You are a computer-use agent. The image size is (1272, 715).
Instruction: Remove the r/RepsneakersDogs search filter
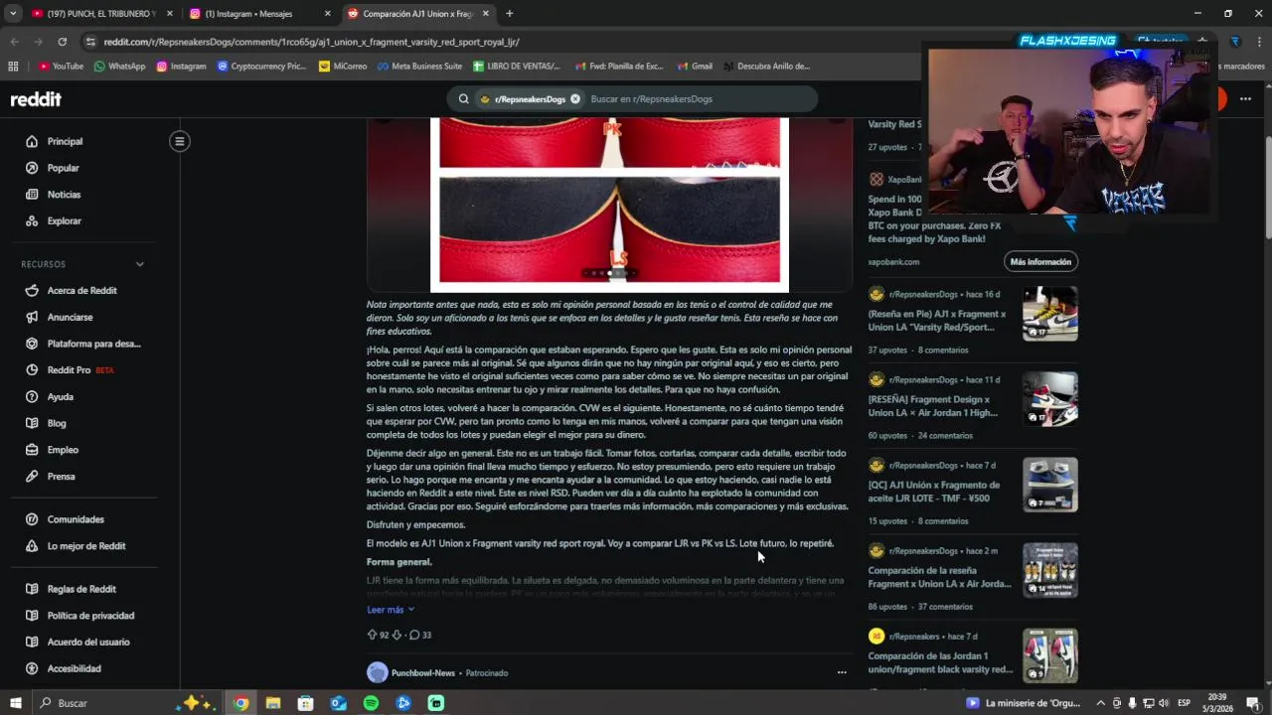(x=575, y=99)
